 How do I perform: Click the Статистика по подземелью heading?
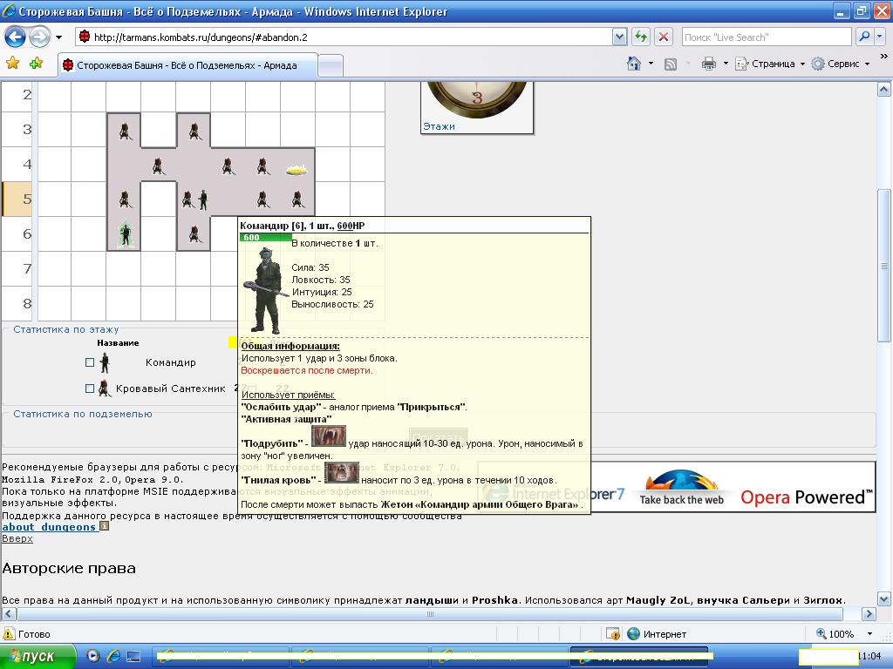(83, 414)
